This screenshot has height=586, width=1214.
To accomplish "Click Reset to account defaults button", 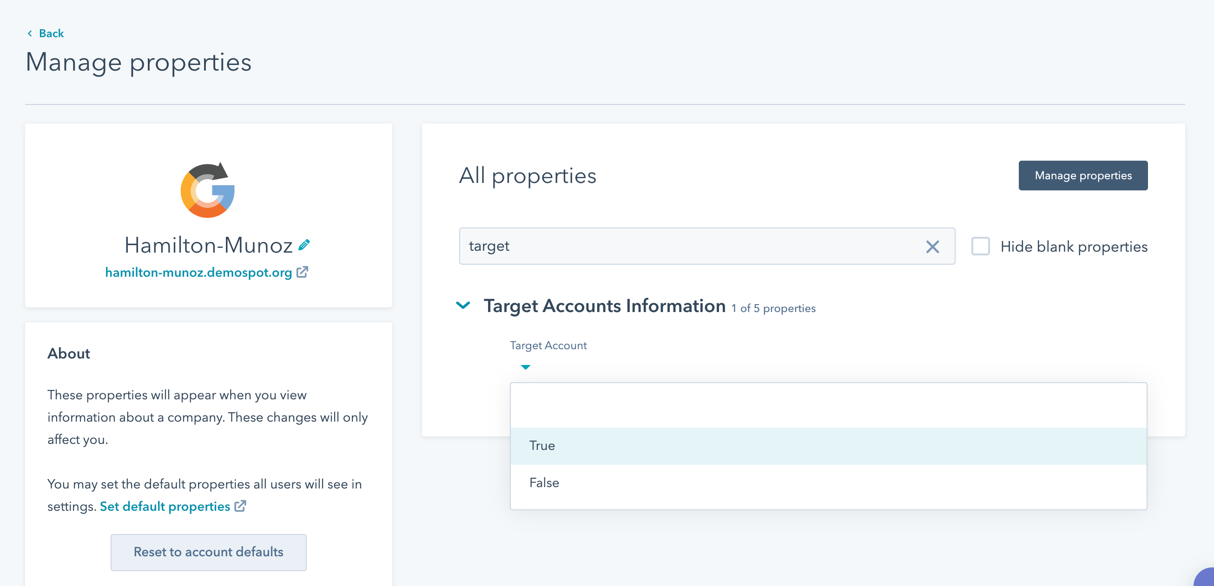I will coord(209,552).
